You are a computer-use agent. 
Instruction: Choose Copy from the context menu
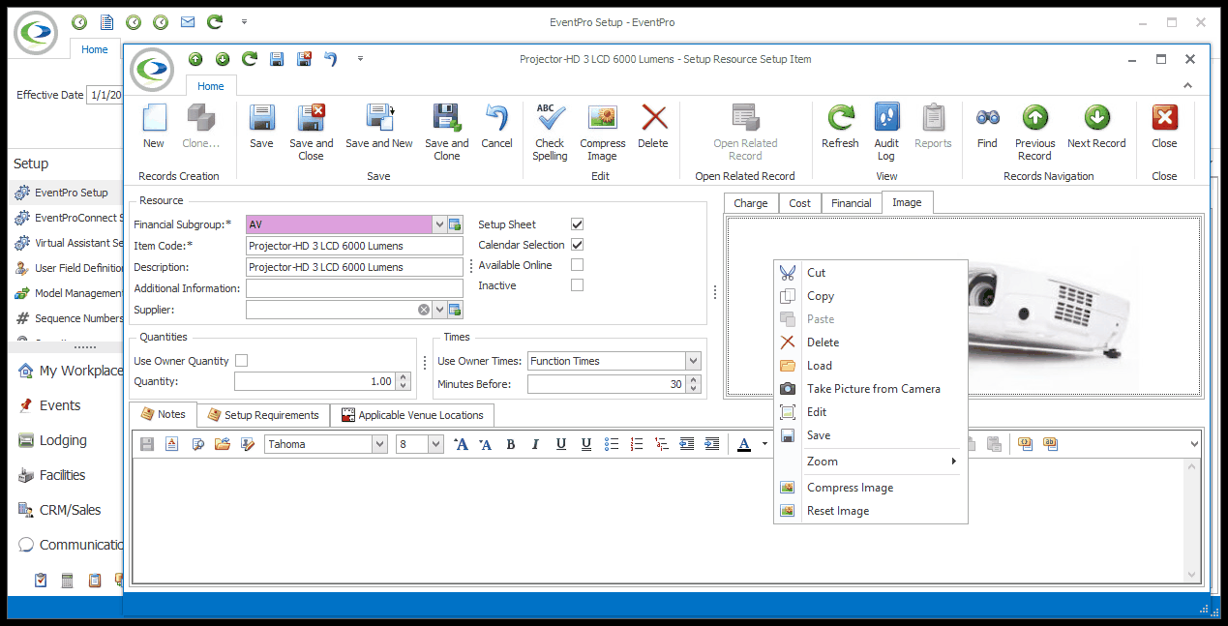point(871,296)
